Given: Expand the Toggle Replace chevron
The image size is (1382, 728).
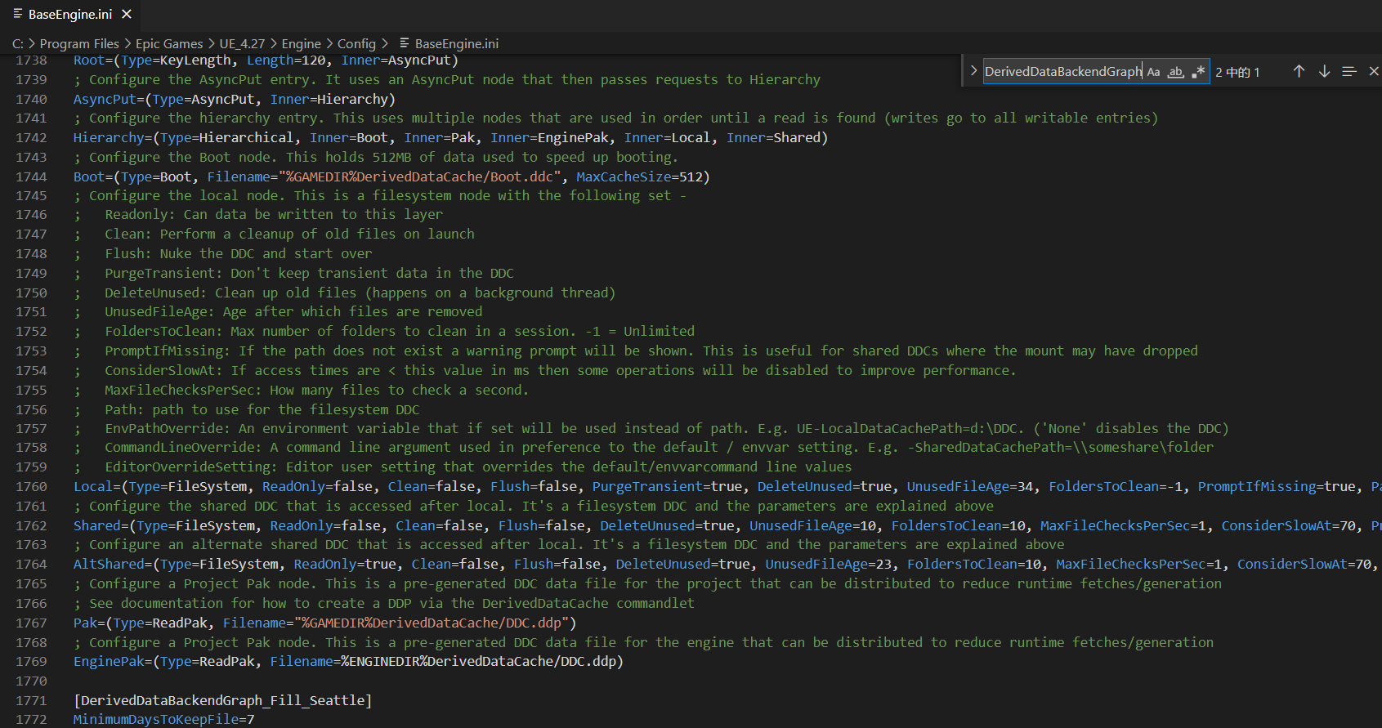Looking at the screenshot, I should [x=973, y=71].
